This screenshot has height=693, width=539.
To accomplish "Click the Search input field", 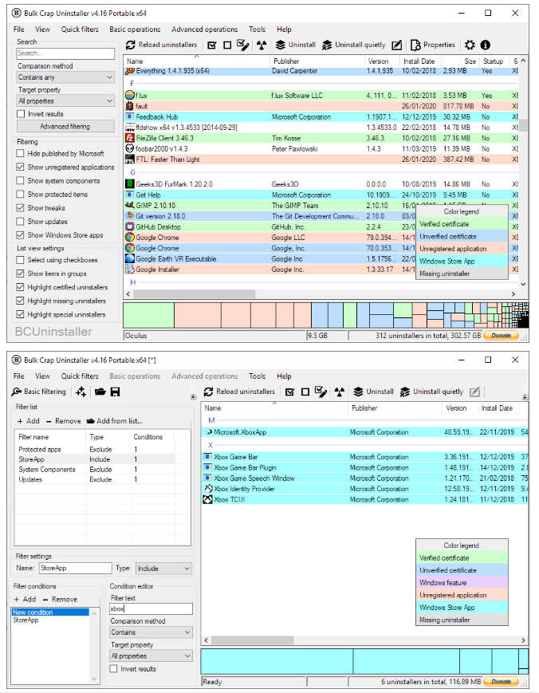I will click(65, 53).
